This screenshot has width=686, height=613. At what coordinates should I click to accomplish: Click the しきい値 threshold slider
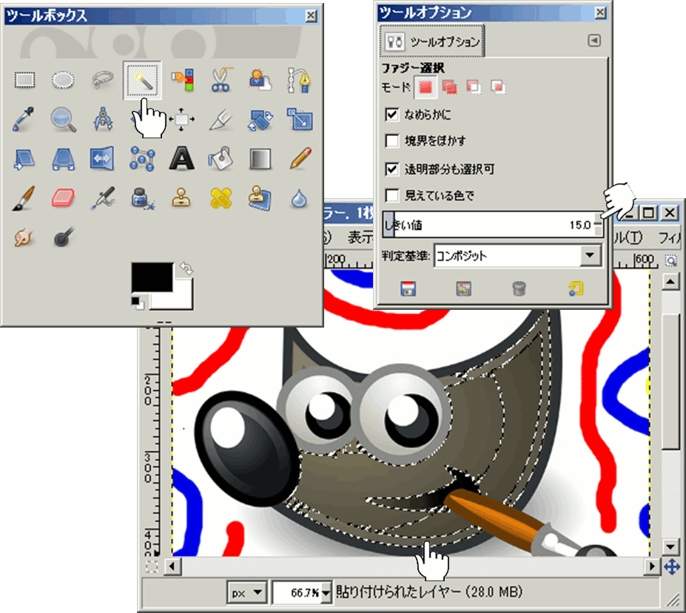pyautogui.click(x=488, y=225)
